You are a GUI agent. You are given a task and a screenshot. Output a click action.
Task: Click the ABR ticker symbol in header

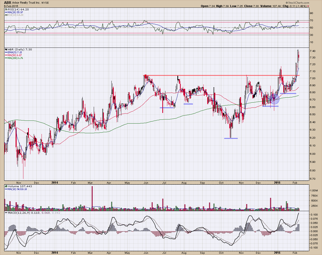point(8,2)
